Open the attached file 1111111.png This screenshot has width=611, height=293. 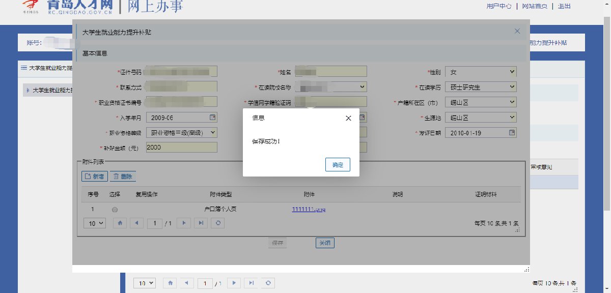pyautogui.click(x=308, y=209)
